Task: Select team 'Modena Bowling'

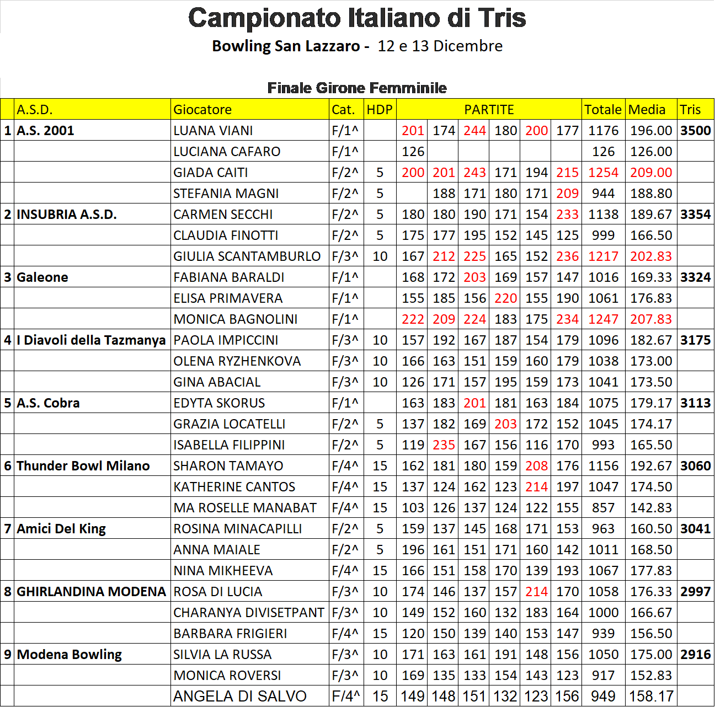Action: 70,655
